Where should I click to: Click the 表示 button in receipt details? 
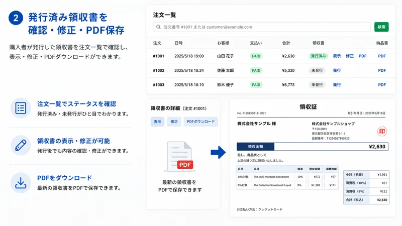[157, 122]
